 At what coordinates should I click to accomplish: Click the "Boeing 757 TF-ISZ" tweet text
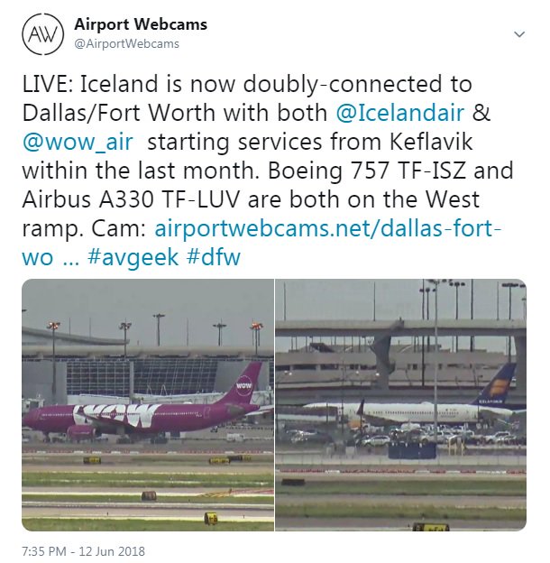[x=367, y=171]
